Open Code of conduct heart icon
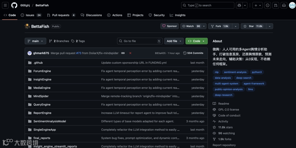 214,115
